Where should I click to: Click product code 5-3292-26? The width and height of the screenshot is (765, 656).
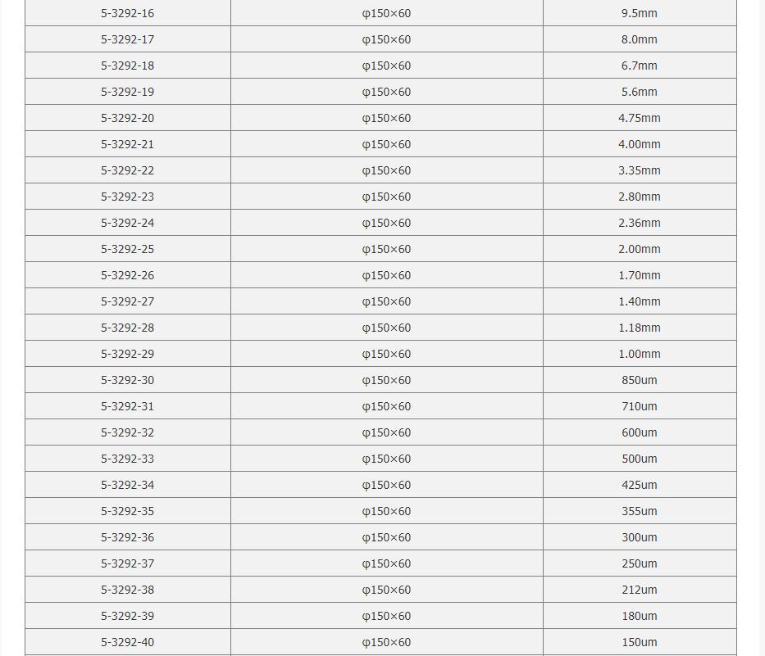click(x=127, y=275)
